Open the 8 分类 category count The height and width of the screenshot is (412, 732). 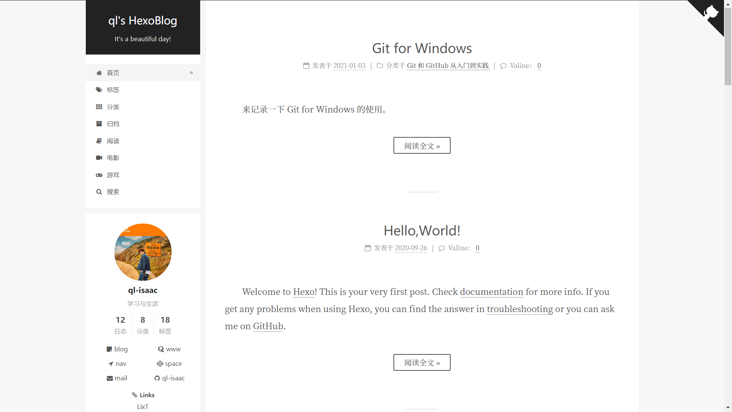point(143,325)
